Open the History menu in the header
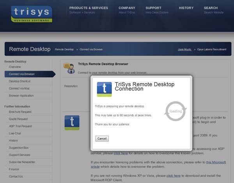 click(x=186, y=8)
